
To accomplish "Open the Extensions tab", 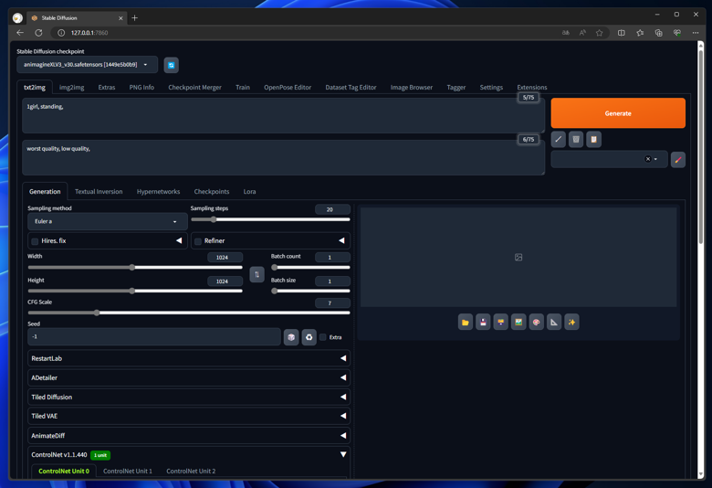I will 532,88.
